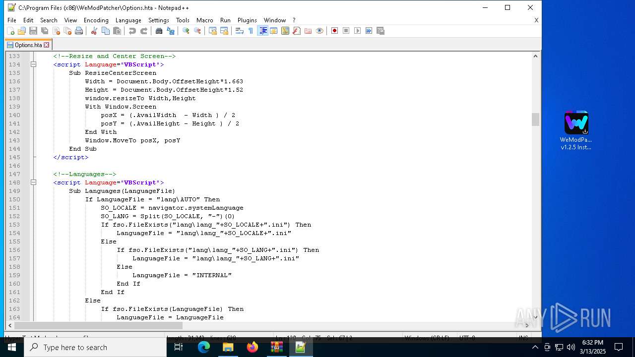Open Find with the binoculars icon

point(159,31)
